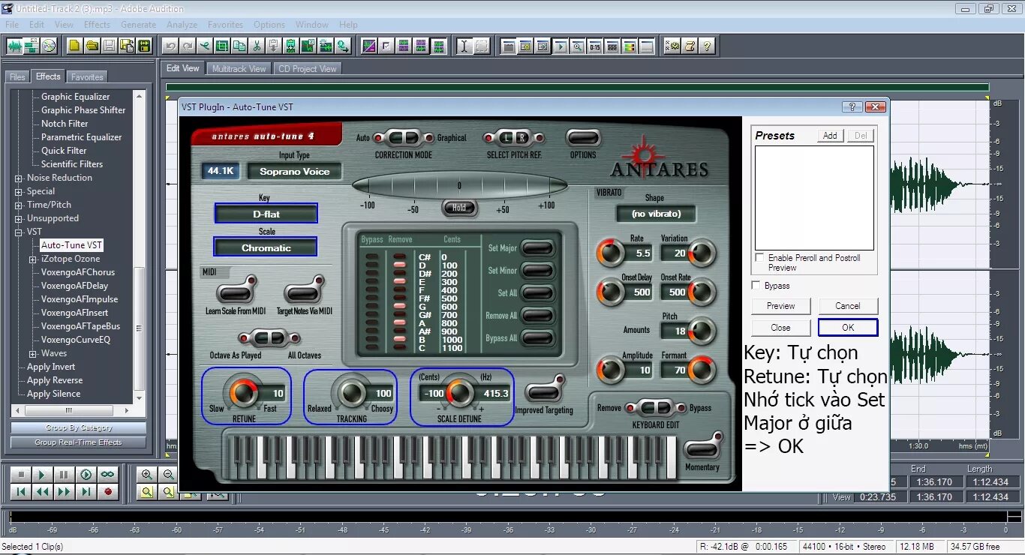Select VoxengoAFChorus in effects tree
Screen dimensions: 1025x555
pos(78,272)
